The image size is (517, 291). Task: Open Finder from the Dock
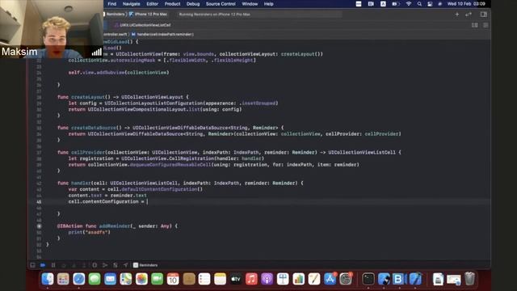click(48, 279)
